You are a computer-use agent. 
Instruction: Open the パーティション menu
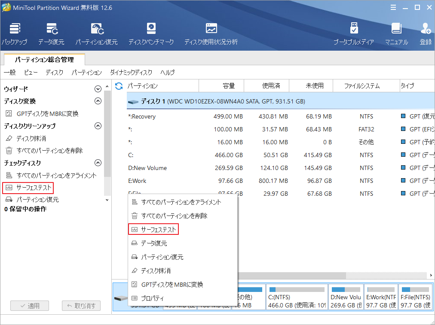pos(86,73)
